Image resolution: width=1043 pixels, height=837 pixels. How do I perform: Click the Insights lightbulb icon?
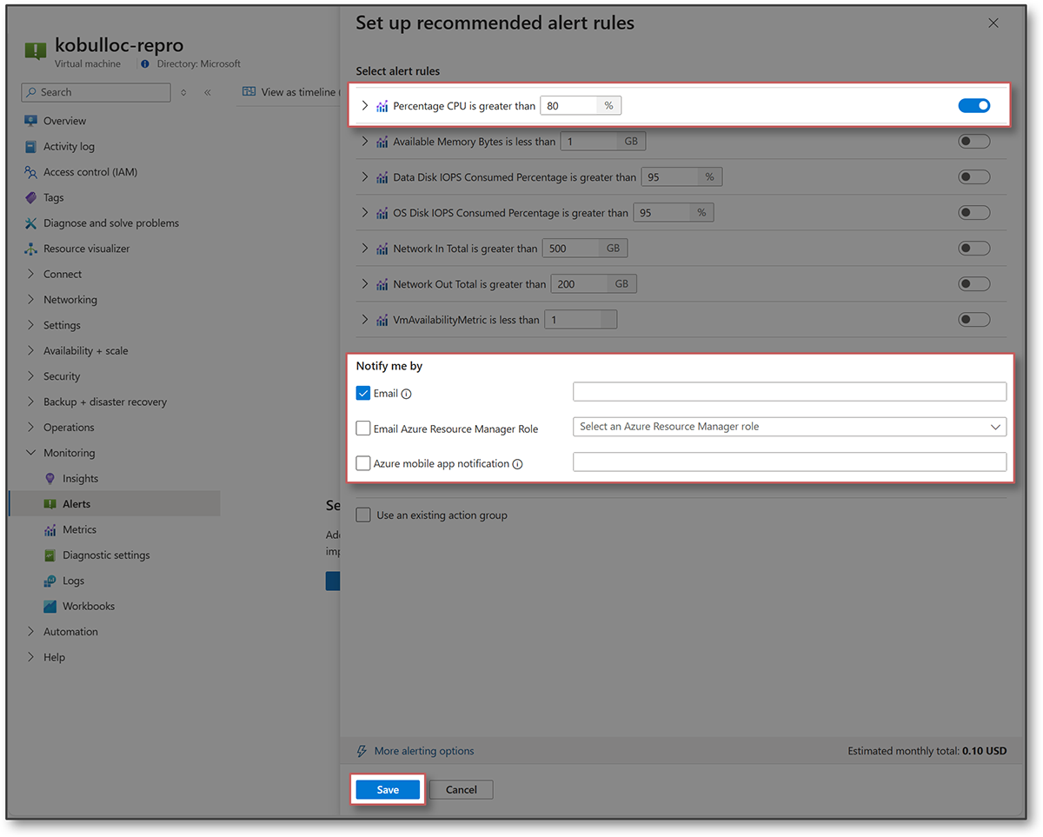coord(50,478)
